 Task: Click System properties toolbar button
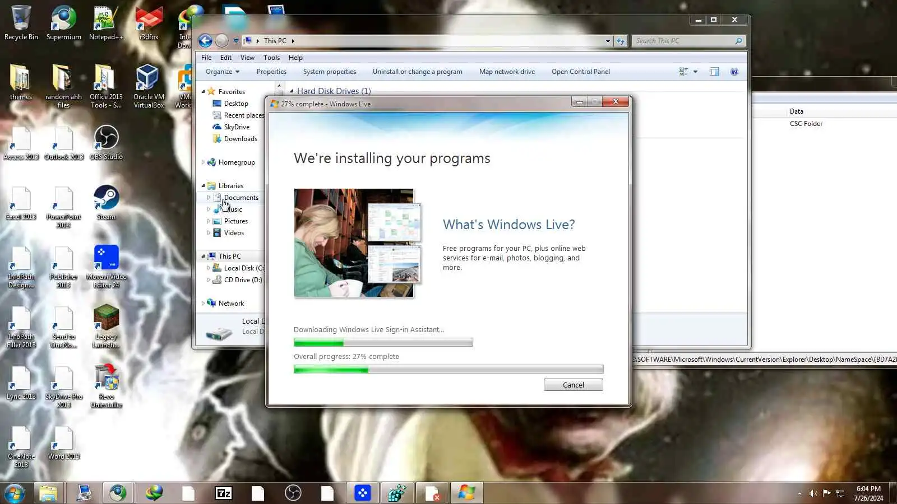point(330,72)
